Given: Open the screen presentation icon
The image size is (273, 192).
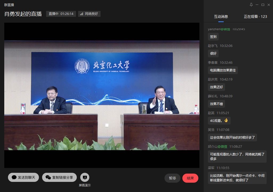Looking at the screenshot, I should [85, 177].
